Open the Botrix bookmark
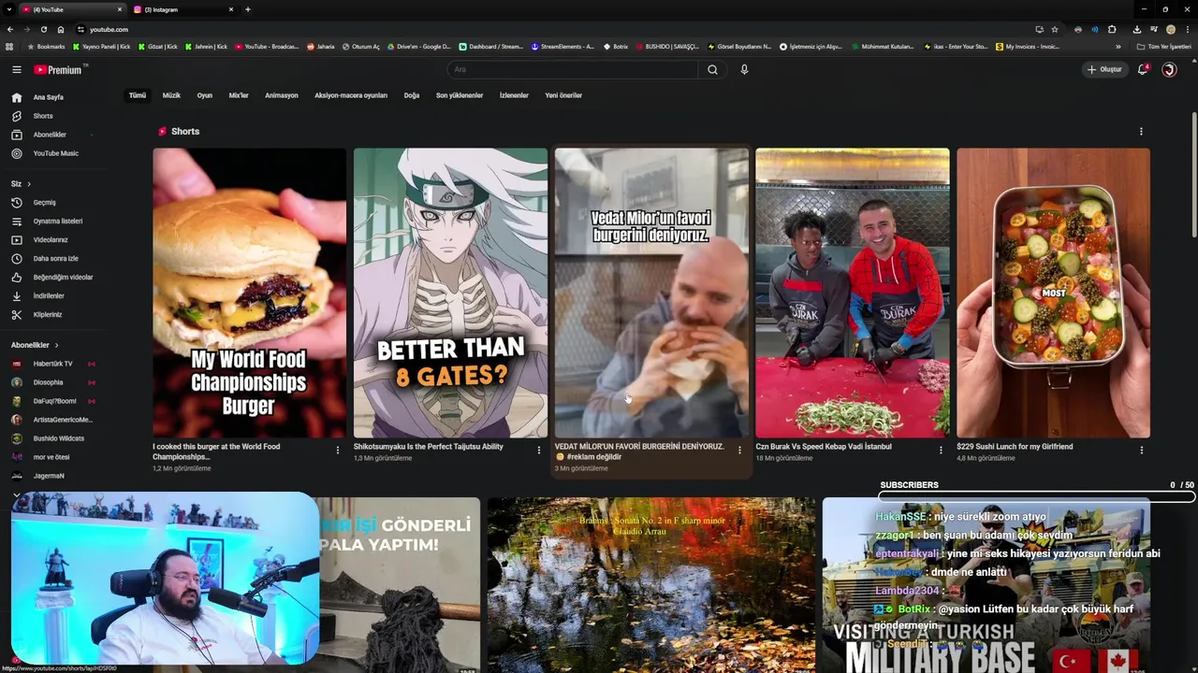Viewport: 1198px width, 673px height. point(616,47)
